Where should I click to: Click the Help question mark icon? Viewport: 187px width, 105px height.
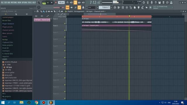coord(155,2)
